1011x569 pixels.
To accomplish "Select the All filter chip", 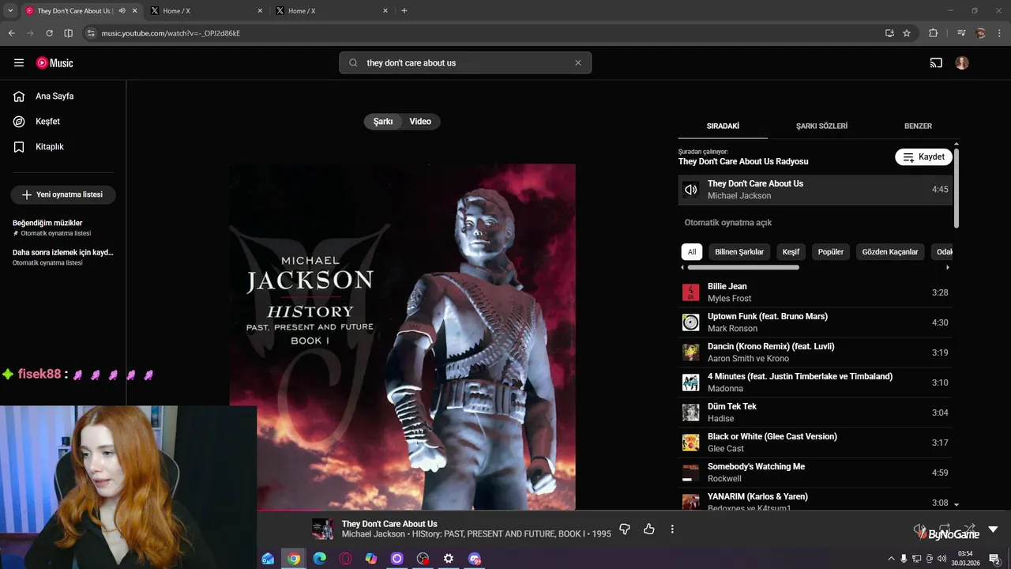I will pyautogui.click(x=692, y=252).
